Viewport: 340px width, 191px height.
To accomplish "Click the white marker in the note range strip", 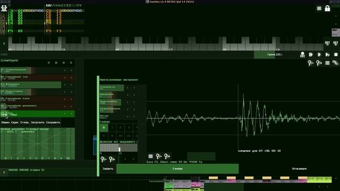I will (120, 149).
